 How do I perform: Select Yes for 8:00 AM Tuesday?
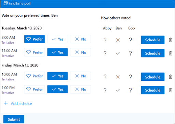(57, 39)
